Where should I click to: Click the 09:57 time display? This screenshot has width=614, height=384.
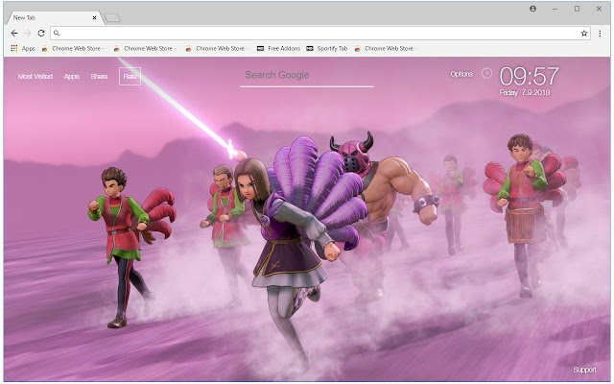point(529,76)
